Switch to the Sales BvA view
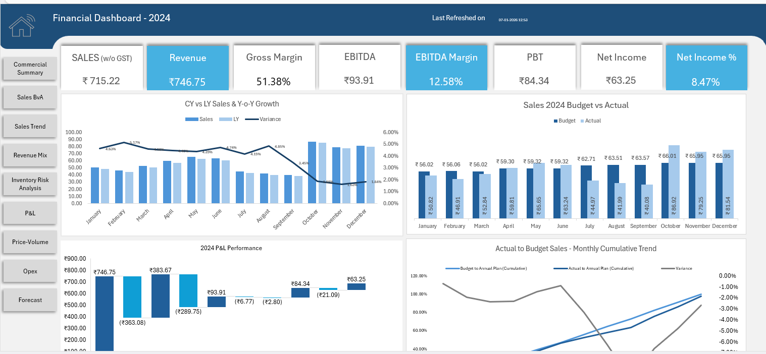This screenshot has height=354, width=766. click(29, 97)
